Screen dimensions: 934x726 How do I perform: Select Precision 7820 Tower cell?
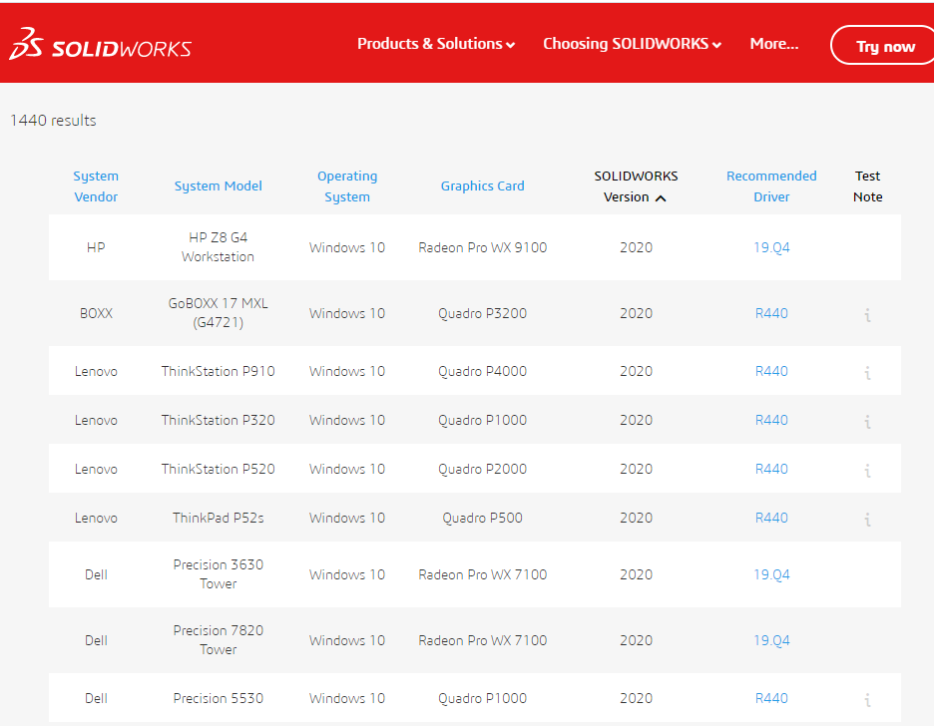click(218, 640)
